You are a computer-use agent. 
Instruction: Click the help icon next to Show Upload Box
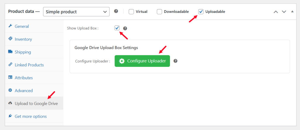[x=125, y=28]
